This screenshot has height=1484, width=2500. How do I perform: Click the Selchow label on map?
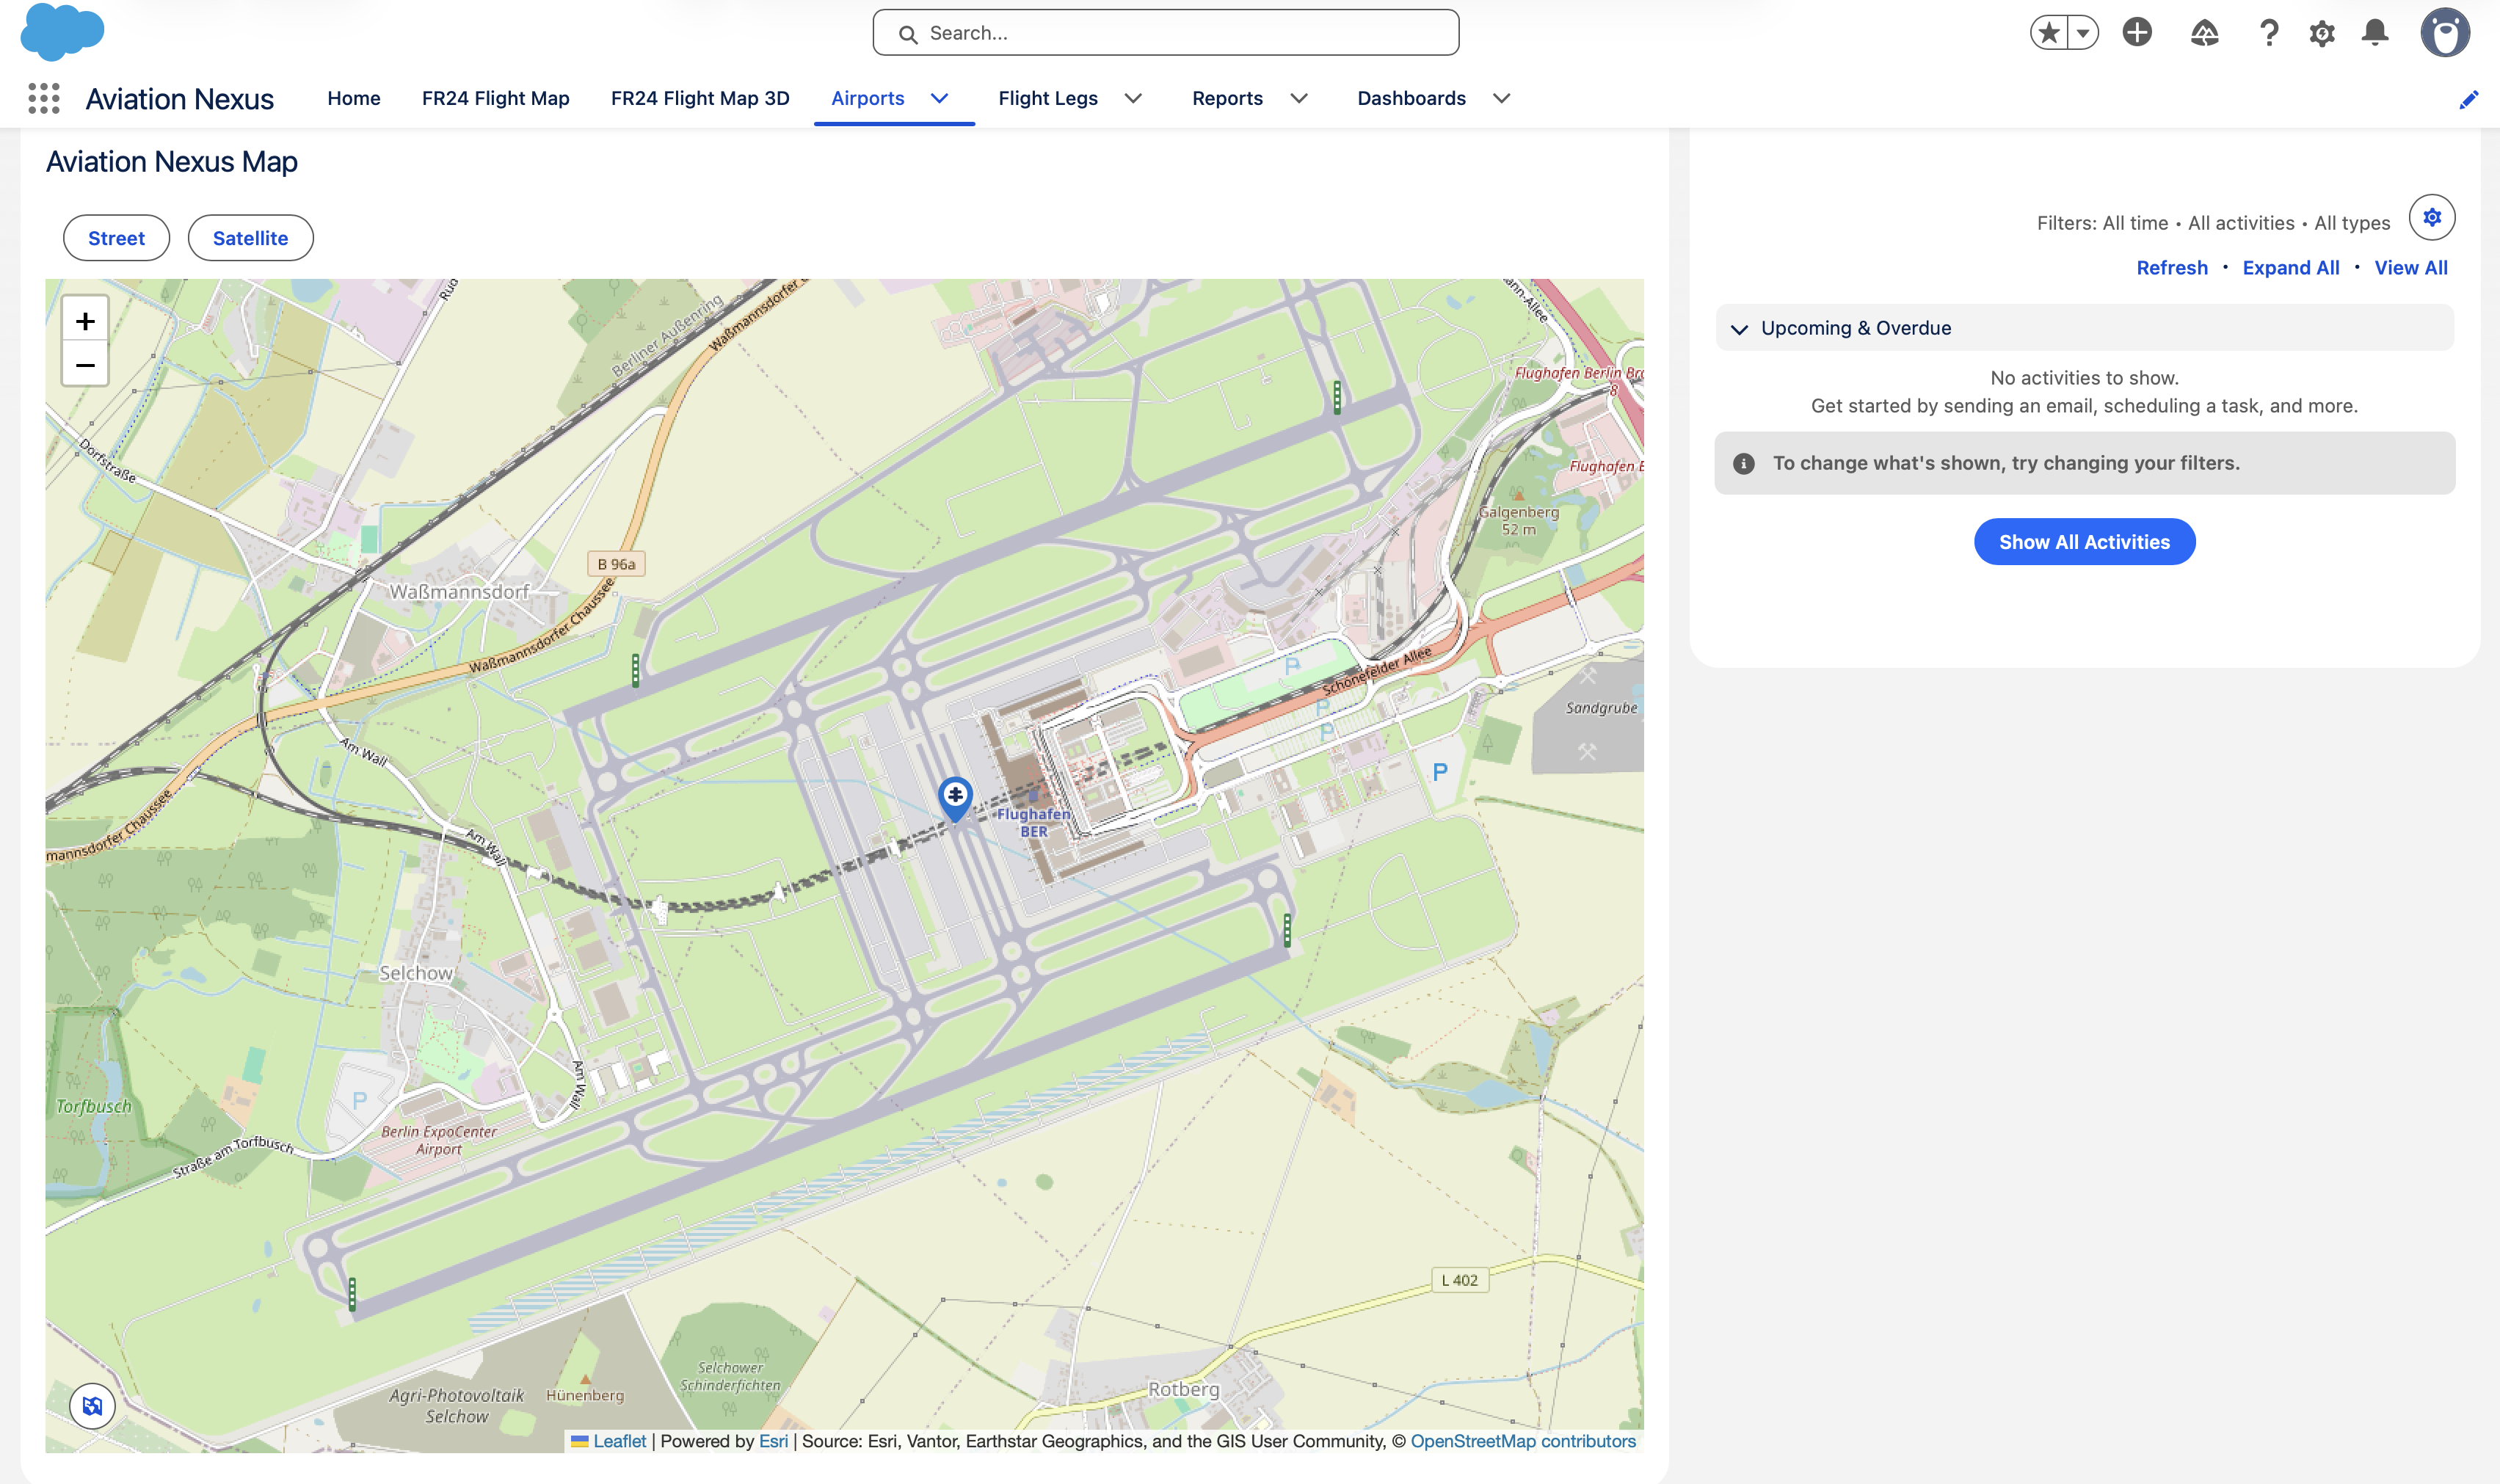[416, 973]
